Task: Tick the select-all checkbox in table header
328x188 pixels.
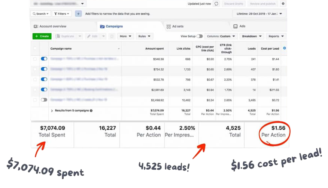Action: [x=35, y=49]
